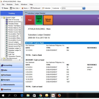This screenshot has height=99, width=99.
Task: Open Chart of Accounts in the tree
Action: [14, 20]
